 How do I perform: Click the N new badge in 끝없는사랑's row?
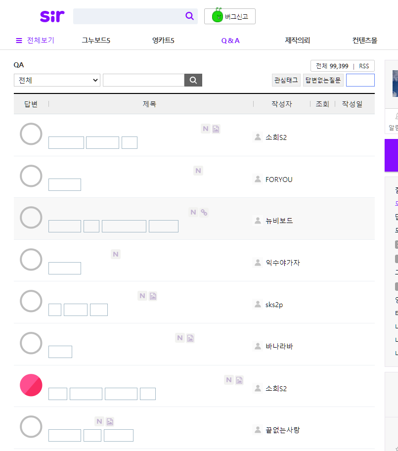tap(99, 422)
